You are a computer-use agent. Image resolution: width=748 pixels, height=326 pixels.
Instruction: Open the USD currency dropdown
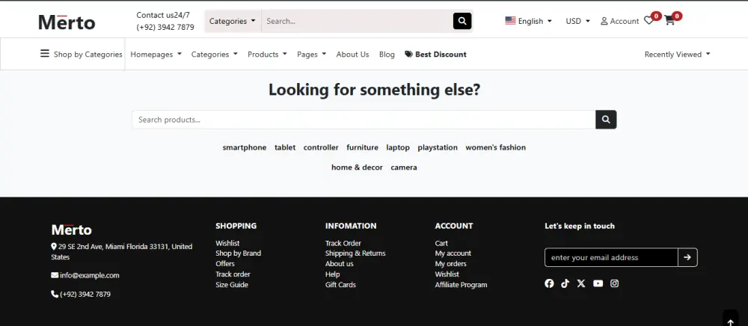coord(577,21)
